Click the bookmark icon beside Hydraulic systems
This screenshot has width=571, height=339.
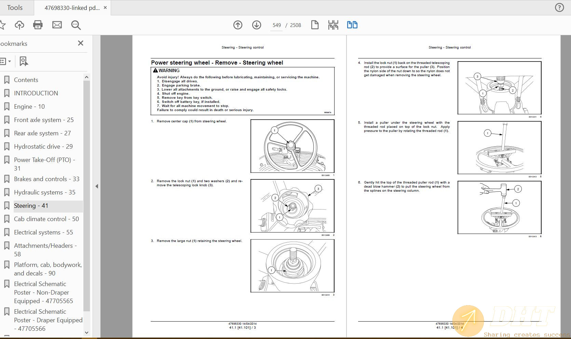pos(6,192)
